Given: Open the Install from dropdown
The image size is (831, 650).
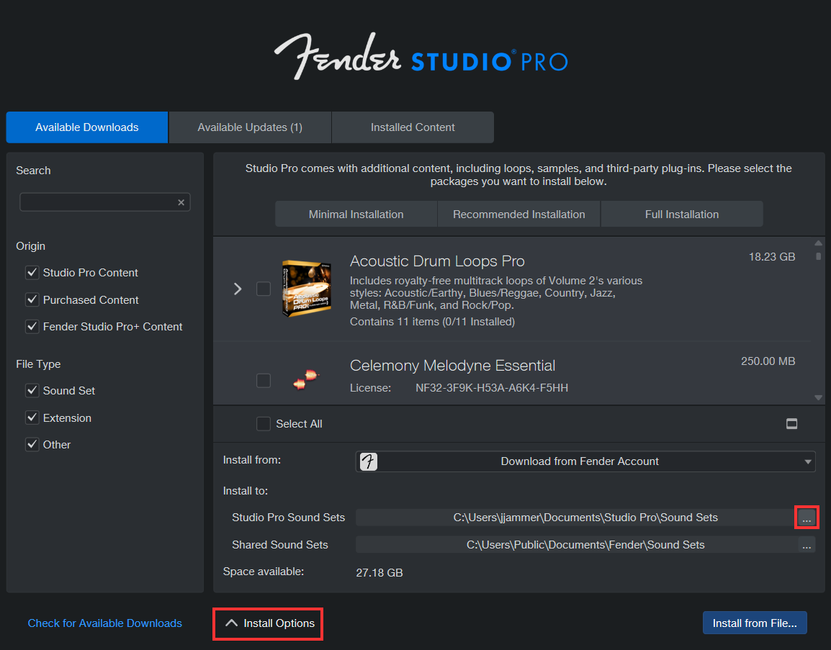Looking at the screenshot, I should [x=585, y=461].
